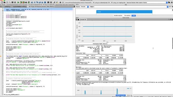This screenshot has width=173, height=97.
Task: Click the Ljung-Box (Q) row in console
Action: tap(101, 60)
